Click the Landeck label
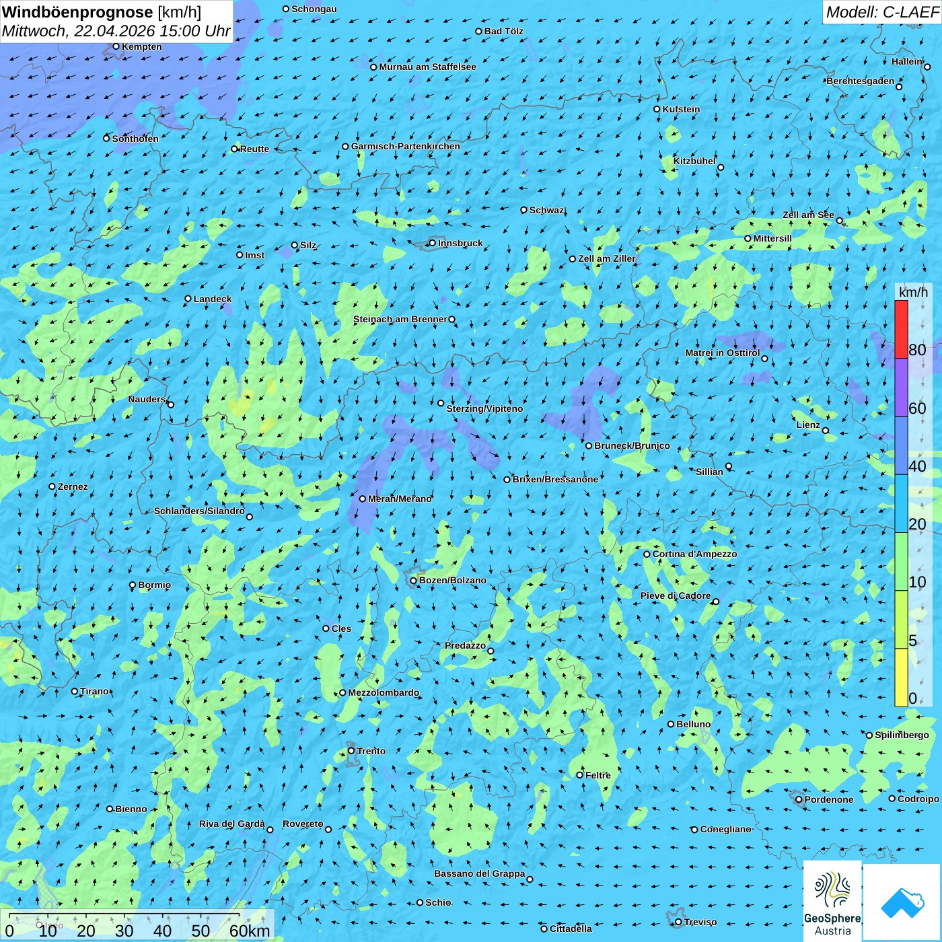 click(213, 299)
